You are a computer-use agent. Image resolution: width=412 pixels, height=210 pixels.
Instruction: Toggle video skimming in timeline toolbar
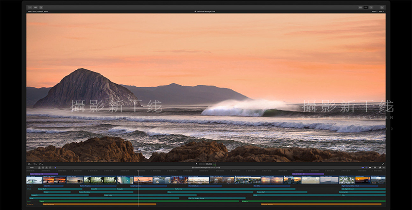point(363,167)
